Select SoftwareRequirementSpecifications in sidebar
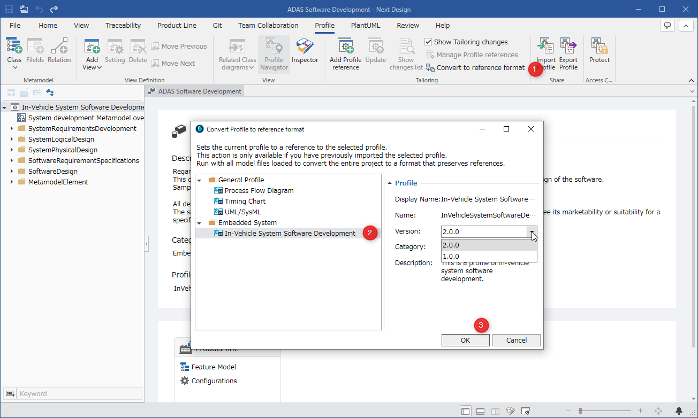 [x=84, y=160]
